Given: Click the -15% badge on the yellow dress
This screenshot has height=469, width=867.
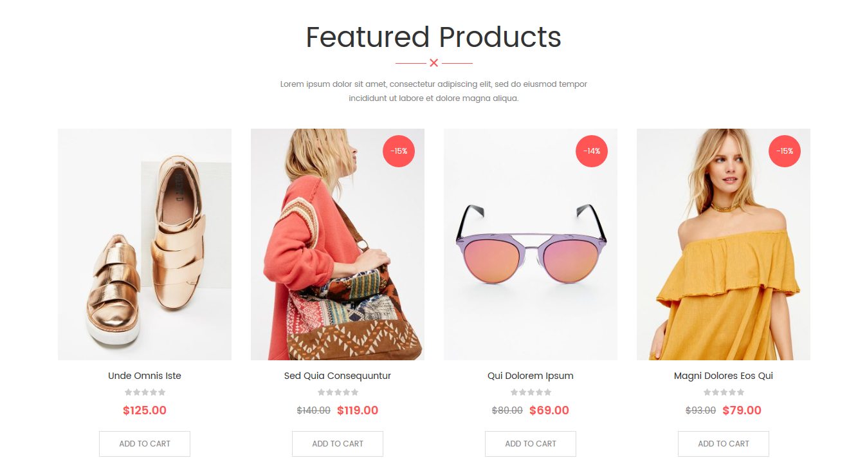Looking at the screenshot, I should coord(785,151).
